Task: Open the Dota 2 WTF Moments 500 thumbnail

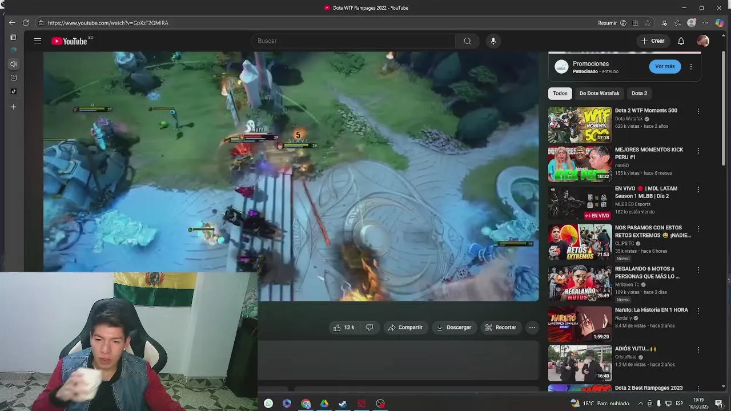Action: pyautogui.click(x=580, y=125)
